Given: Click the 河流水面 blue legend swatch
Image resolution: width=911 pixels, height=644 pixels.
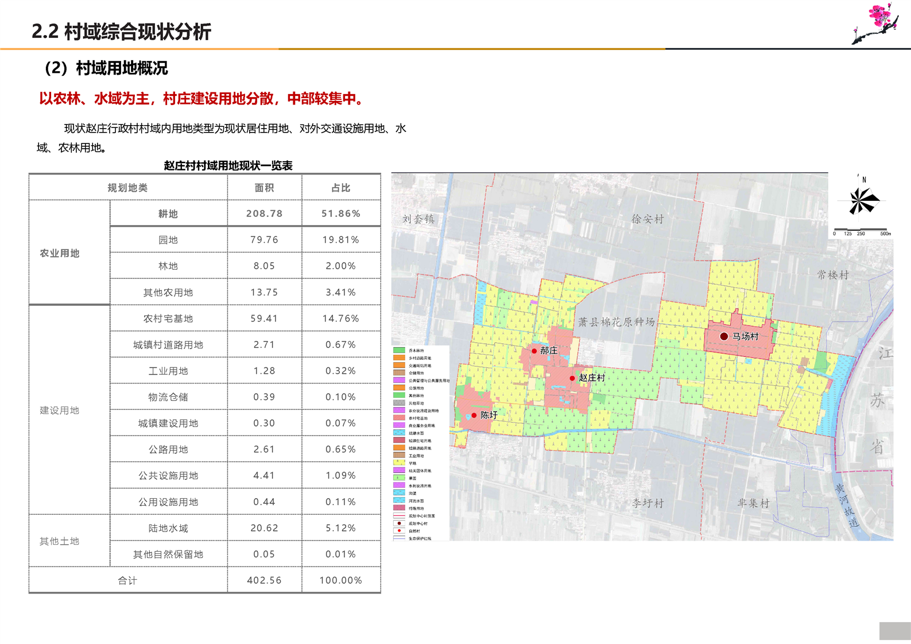Looking at the screenshot, I should coord(399,501).
